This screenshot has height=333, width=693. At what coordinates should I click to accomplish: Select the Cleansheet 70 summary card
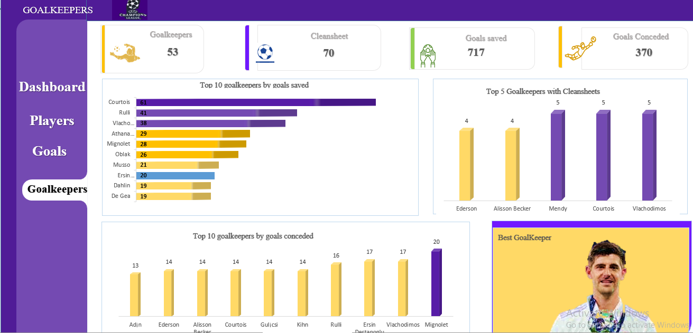(x=313, y=47)
